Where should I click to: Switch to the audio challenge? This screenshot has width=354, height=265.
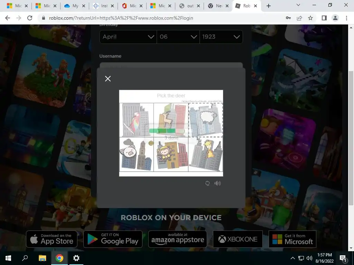[217, 183]
